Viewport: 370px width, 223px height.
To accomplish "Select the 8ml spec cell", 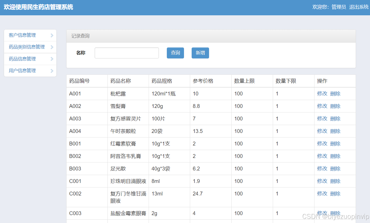I will (x=169, y=181).
